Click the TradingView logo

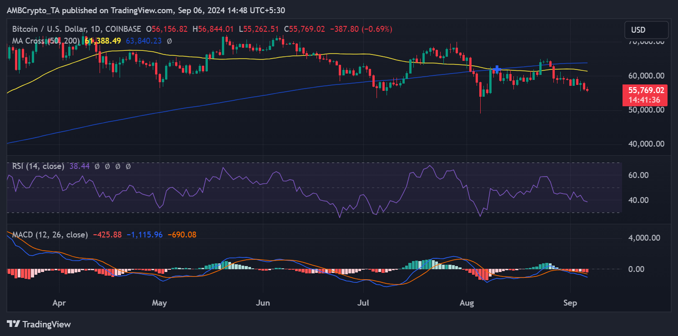39,324
